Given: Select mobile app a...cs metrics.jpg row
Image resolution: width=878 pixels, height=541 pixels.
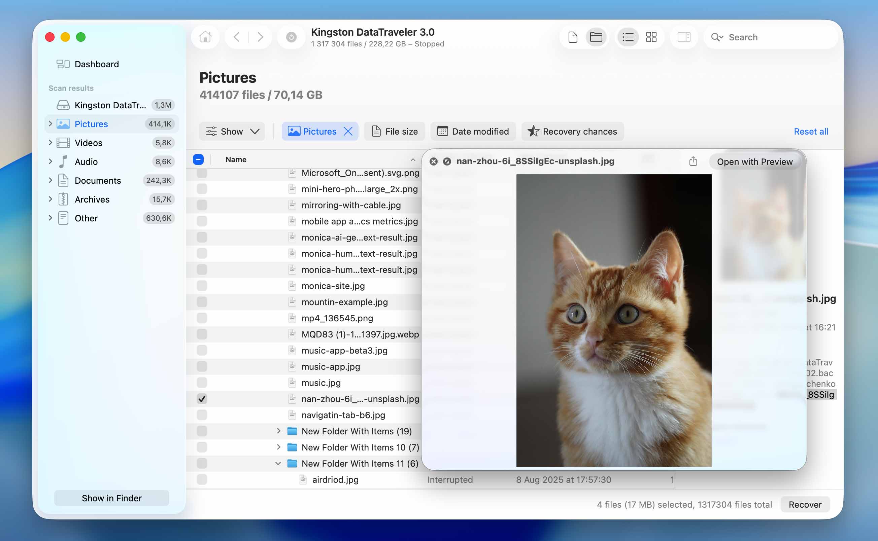Looking at the screenshot, I should [x=304, y=221].
